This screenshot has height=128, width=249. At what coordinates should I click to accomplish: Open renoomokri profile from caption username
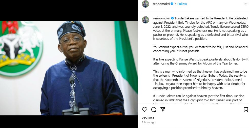(x=162, y=18)
